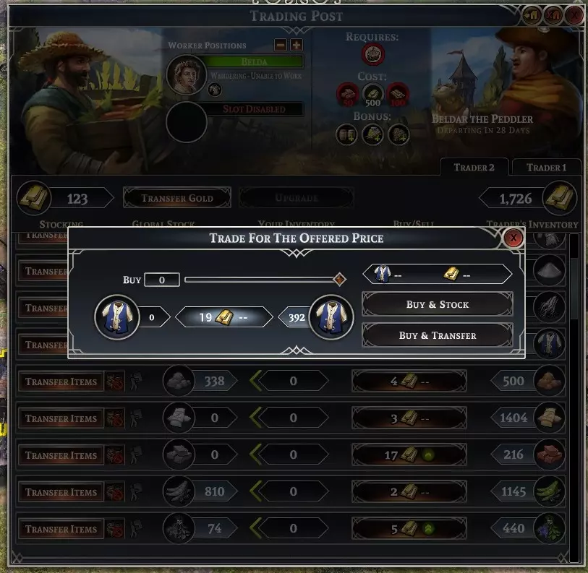Click the Transfer Gold button
Image resolution: width=588 pixels, height=573 pixels.
[177, 197]
